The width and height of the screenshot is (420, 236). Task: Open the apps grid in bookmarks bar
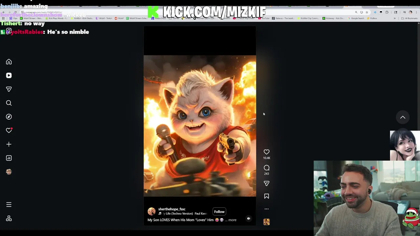pos(3,18)
